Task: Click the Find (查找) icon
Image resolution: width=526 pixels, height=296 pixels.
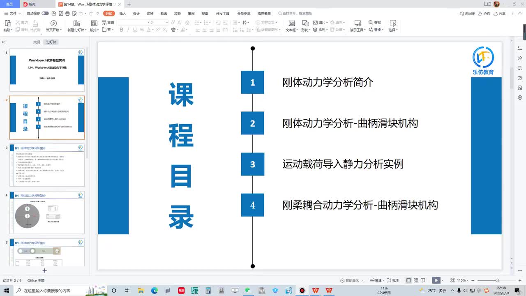Action: (371, 23)
